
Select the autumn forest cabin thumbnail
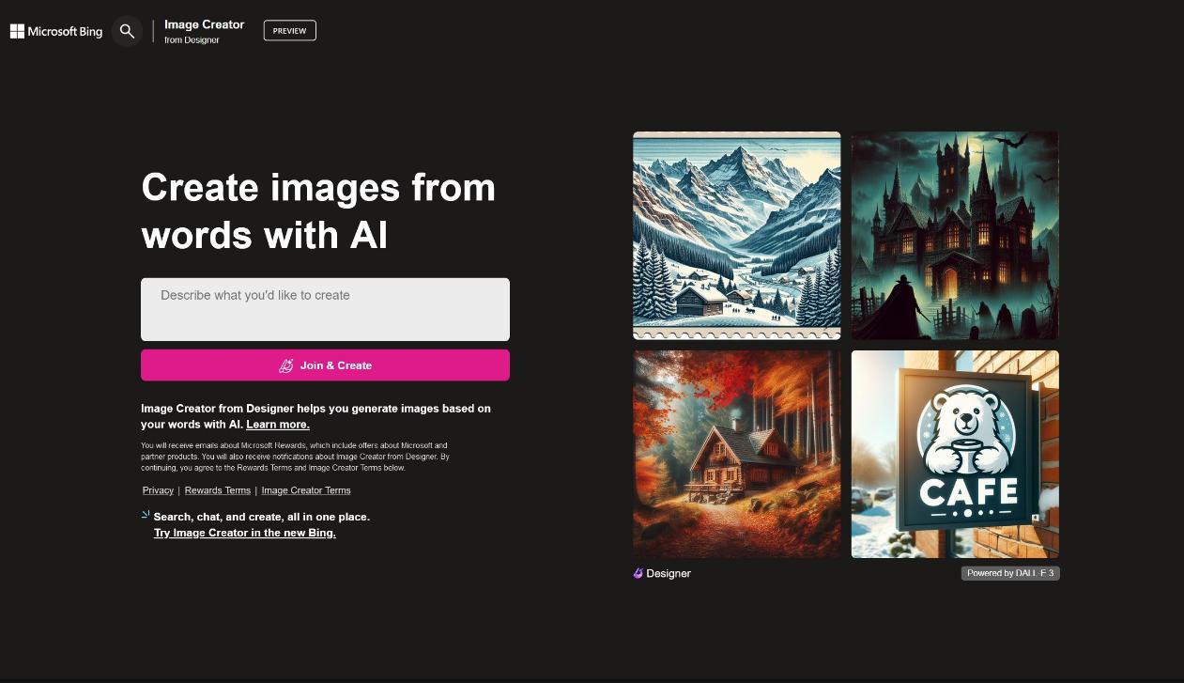736,454
